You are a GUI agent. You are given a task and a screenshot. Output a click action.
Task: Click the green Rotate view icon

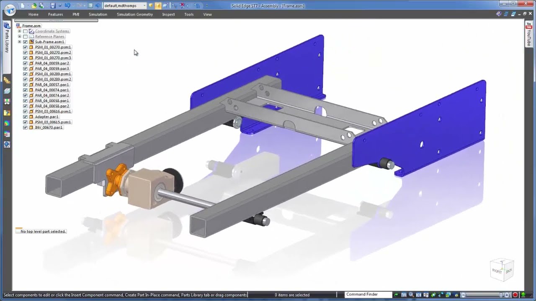[x=433, y=295]
